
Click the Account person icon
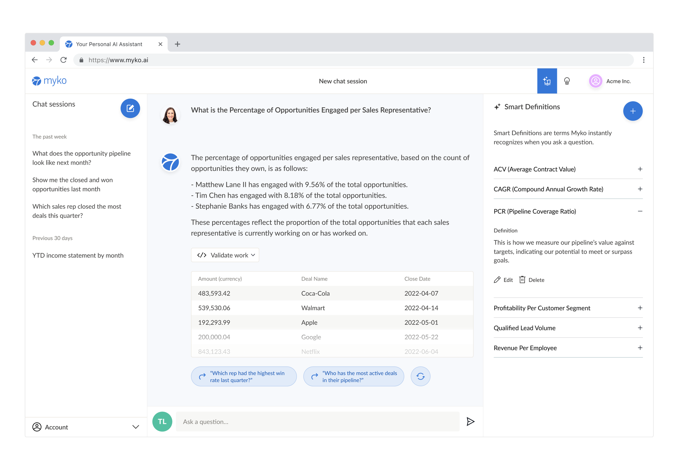37,427
